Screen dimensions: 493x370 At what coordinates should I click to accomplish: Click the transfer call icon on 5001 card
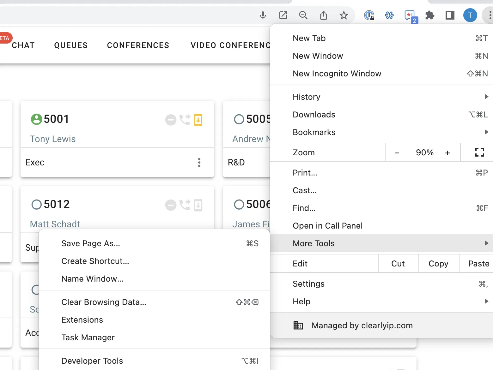185,120
